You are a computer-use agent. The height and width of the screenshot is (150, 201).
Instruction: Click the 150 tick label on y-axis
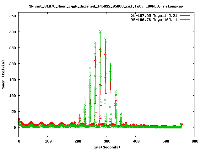(x=13, y=80)
